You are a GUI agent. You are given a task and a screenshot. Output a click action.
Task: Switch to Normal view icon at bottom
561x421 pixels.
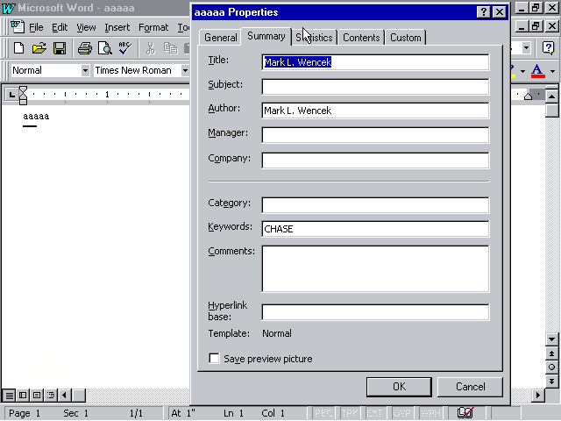click(10, 396)
